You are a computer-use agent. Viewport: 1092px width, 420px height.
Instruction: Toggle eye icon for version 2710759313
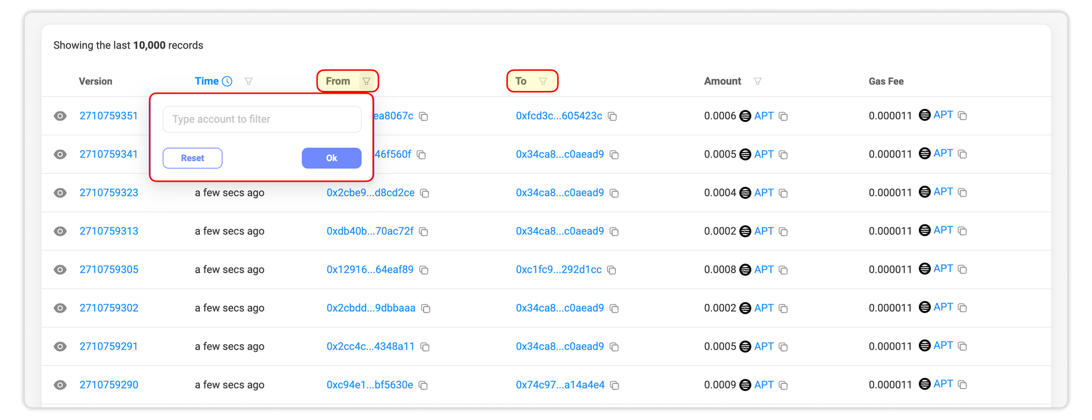(60, 232)
